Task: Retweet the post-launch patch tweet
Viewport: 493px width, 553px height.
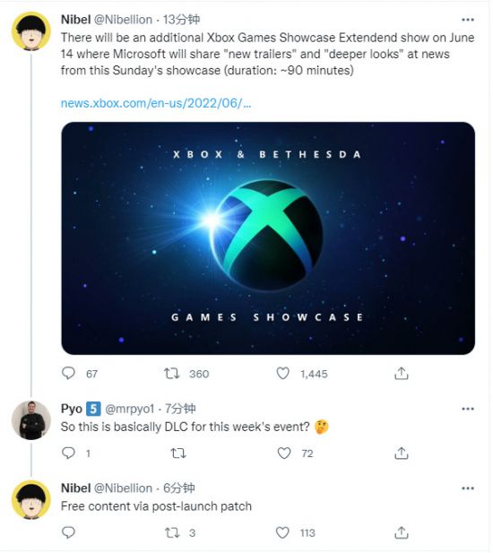Action: tap(172, 532)
